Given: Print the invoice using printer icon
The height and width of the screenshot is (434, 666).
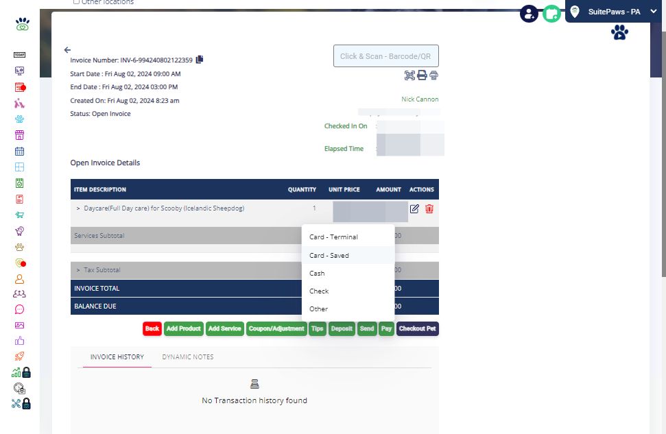Looking at the screenshot, I should pyautogui.click(x=422, y=75).
